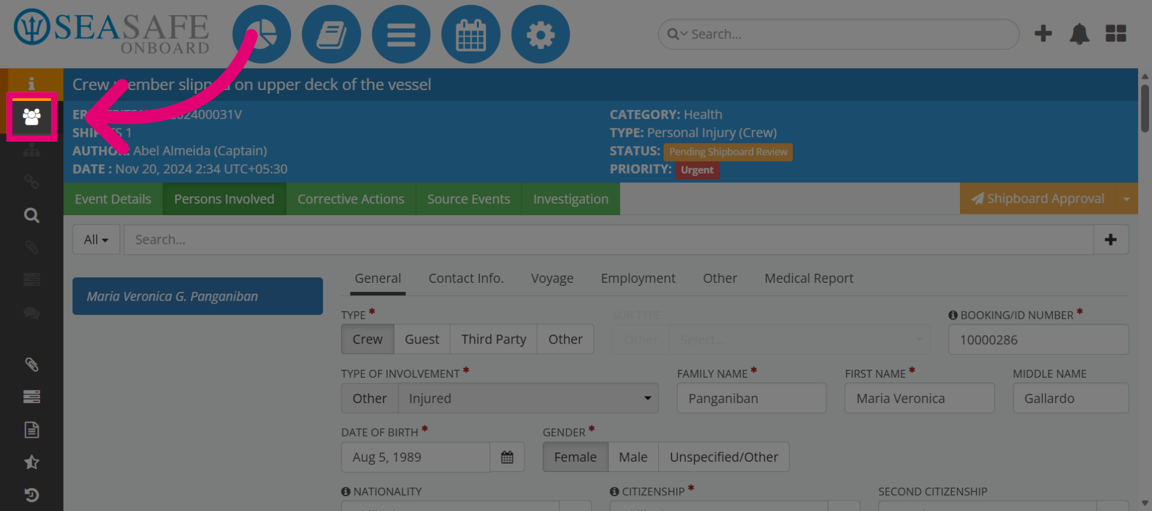Open the Contact Info. sub-tab
Viewport: 1152px width, 511px height.
(466, 279)
